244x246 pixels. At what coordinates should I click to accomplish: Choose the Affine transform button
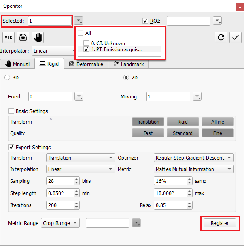pyautogui.click(x=217, y=122)
